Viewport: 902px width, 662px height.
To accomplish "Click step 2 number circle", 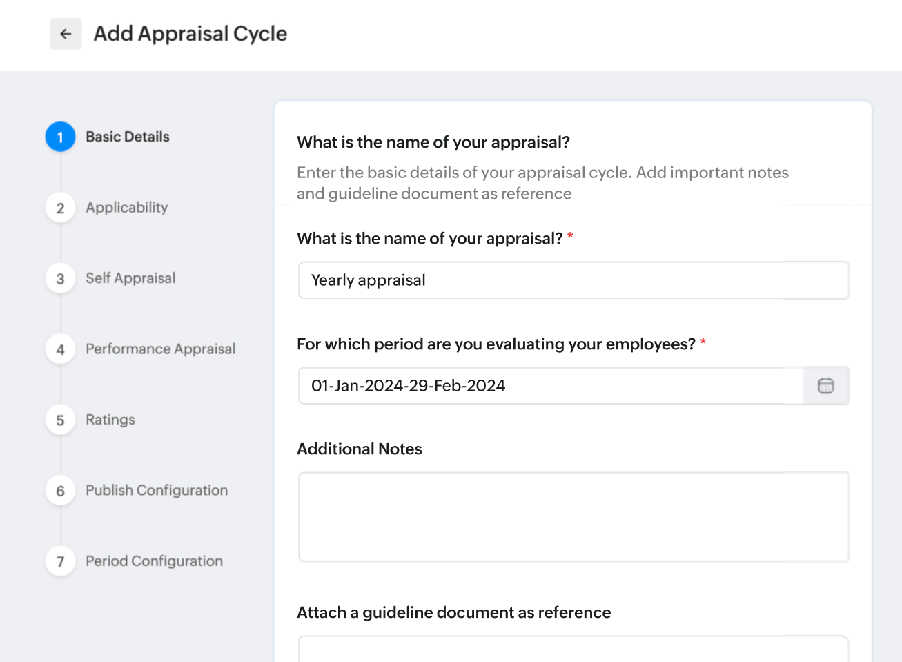I will click(61, 208).
